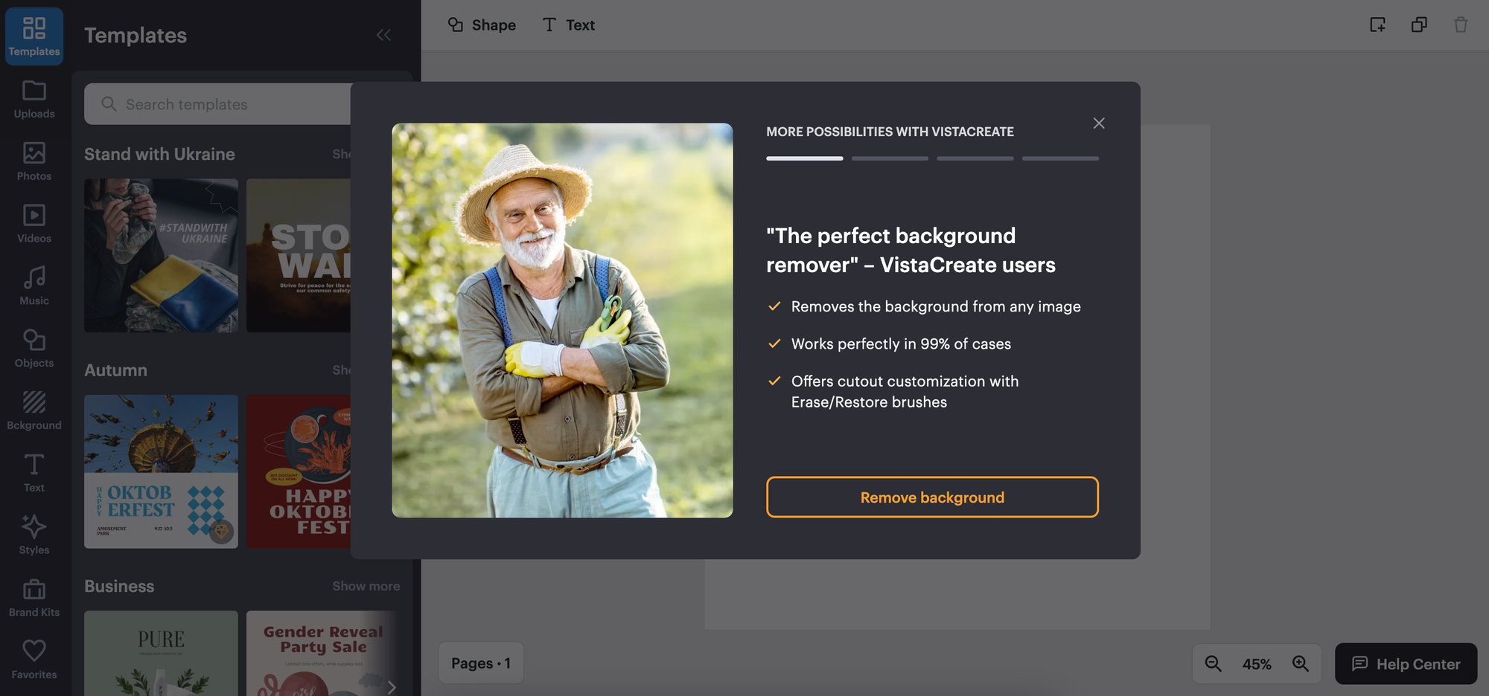Viewport: 1489px width, 696px height.
Task: Add a new page with the add-page icon
Action: tap(1378, 25)
